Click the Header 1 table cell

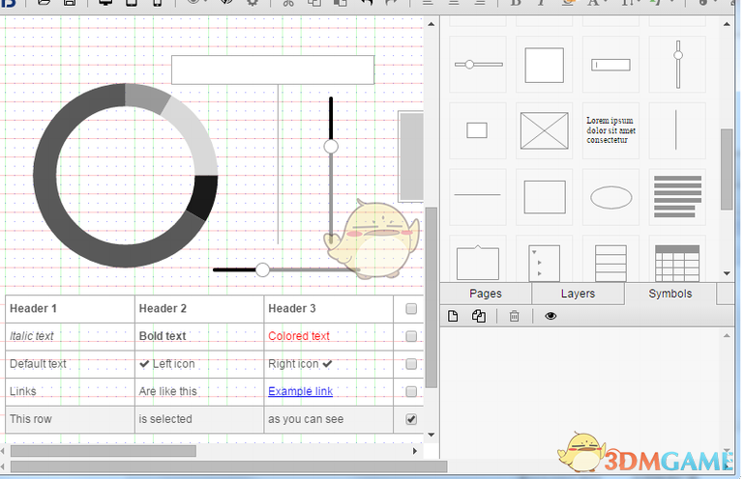pyautogui.click(x=71, y=309)
